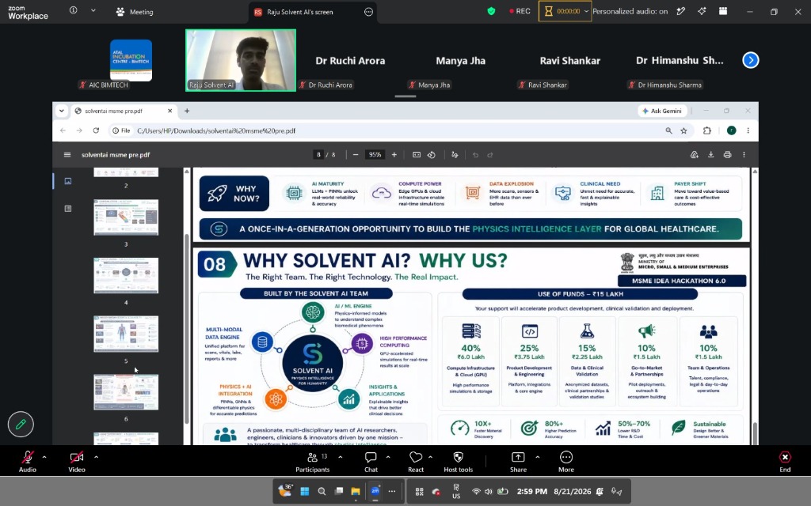Expand Participants options arrow
Image resolution: width=811 pixels, height=506 pixels.
[340, 457]
